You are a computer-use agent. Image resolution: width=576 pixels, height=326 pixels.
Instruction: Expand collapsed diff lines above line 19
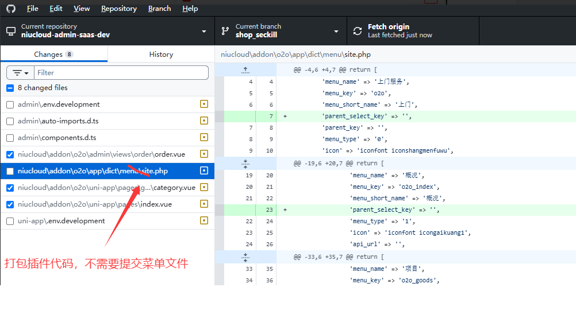pyautogui.click(x=245, y=163)
